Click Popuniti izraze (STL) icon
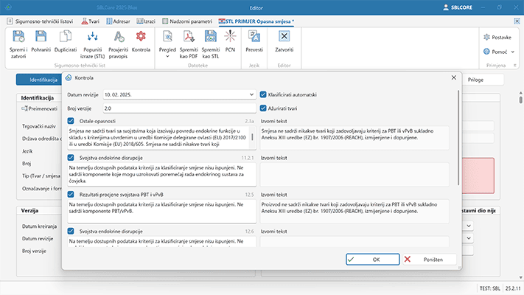 pyautogui.click(x=91, y=36)
